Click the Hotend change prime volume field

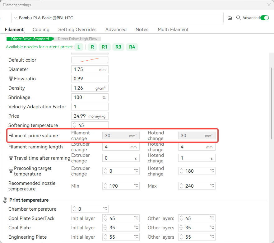[x=197, y=136]
